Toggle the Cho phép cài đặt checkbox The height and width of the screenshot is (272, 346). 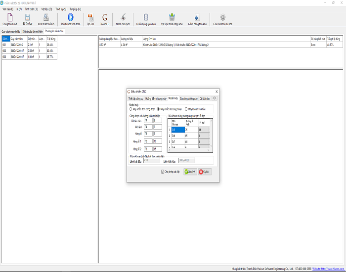click(x=163, y=172)
